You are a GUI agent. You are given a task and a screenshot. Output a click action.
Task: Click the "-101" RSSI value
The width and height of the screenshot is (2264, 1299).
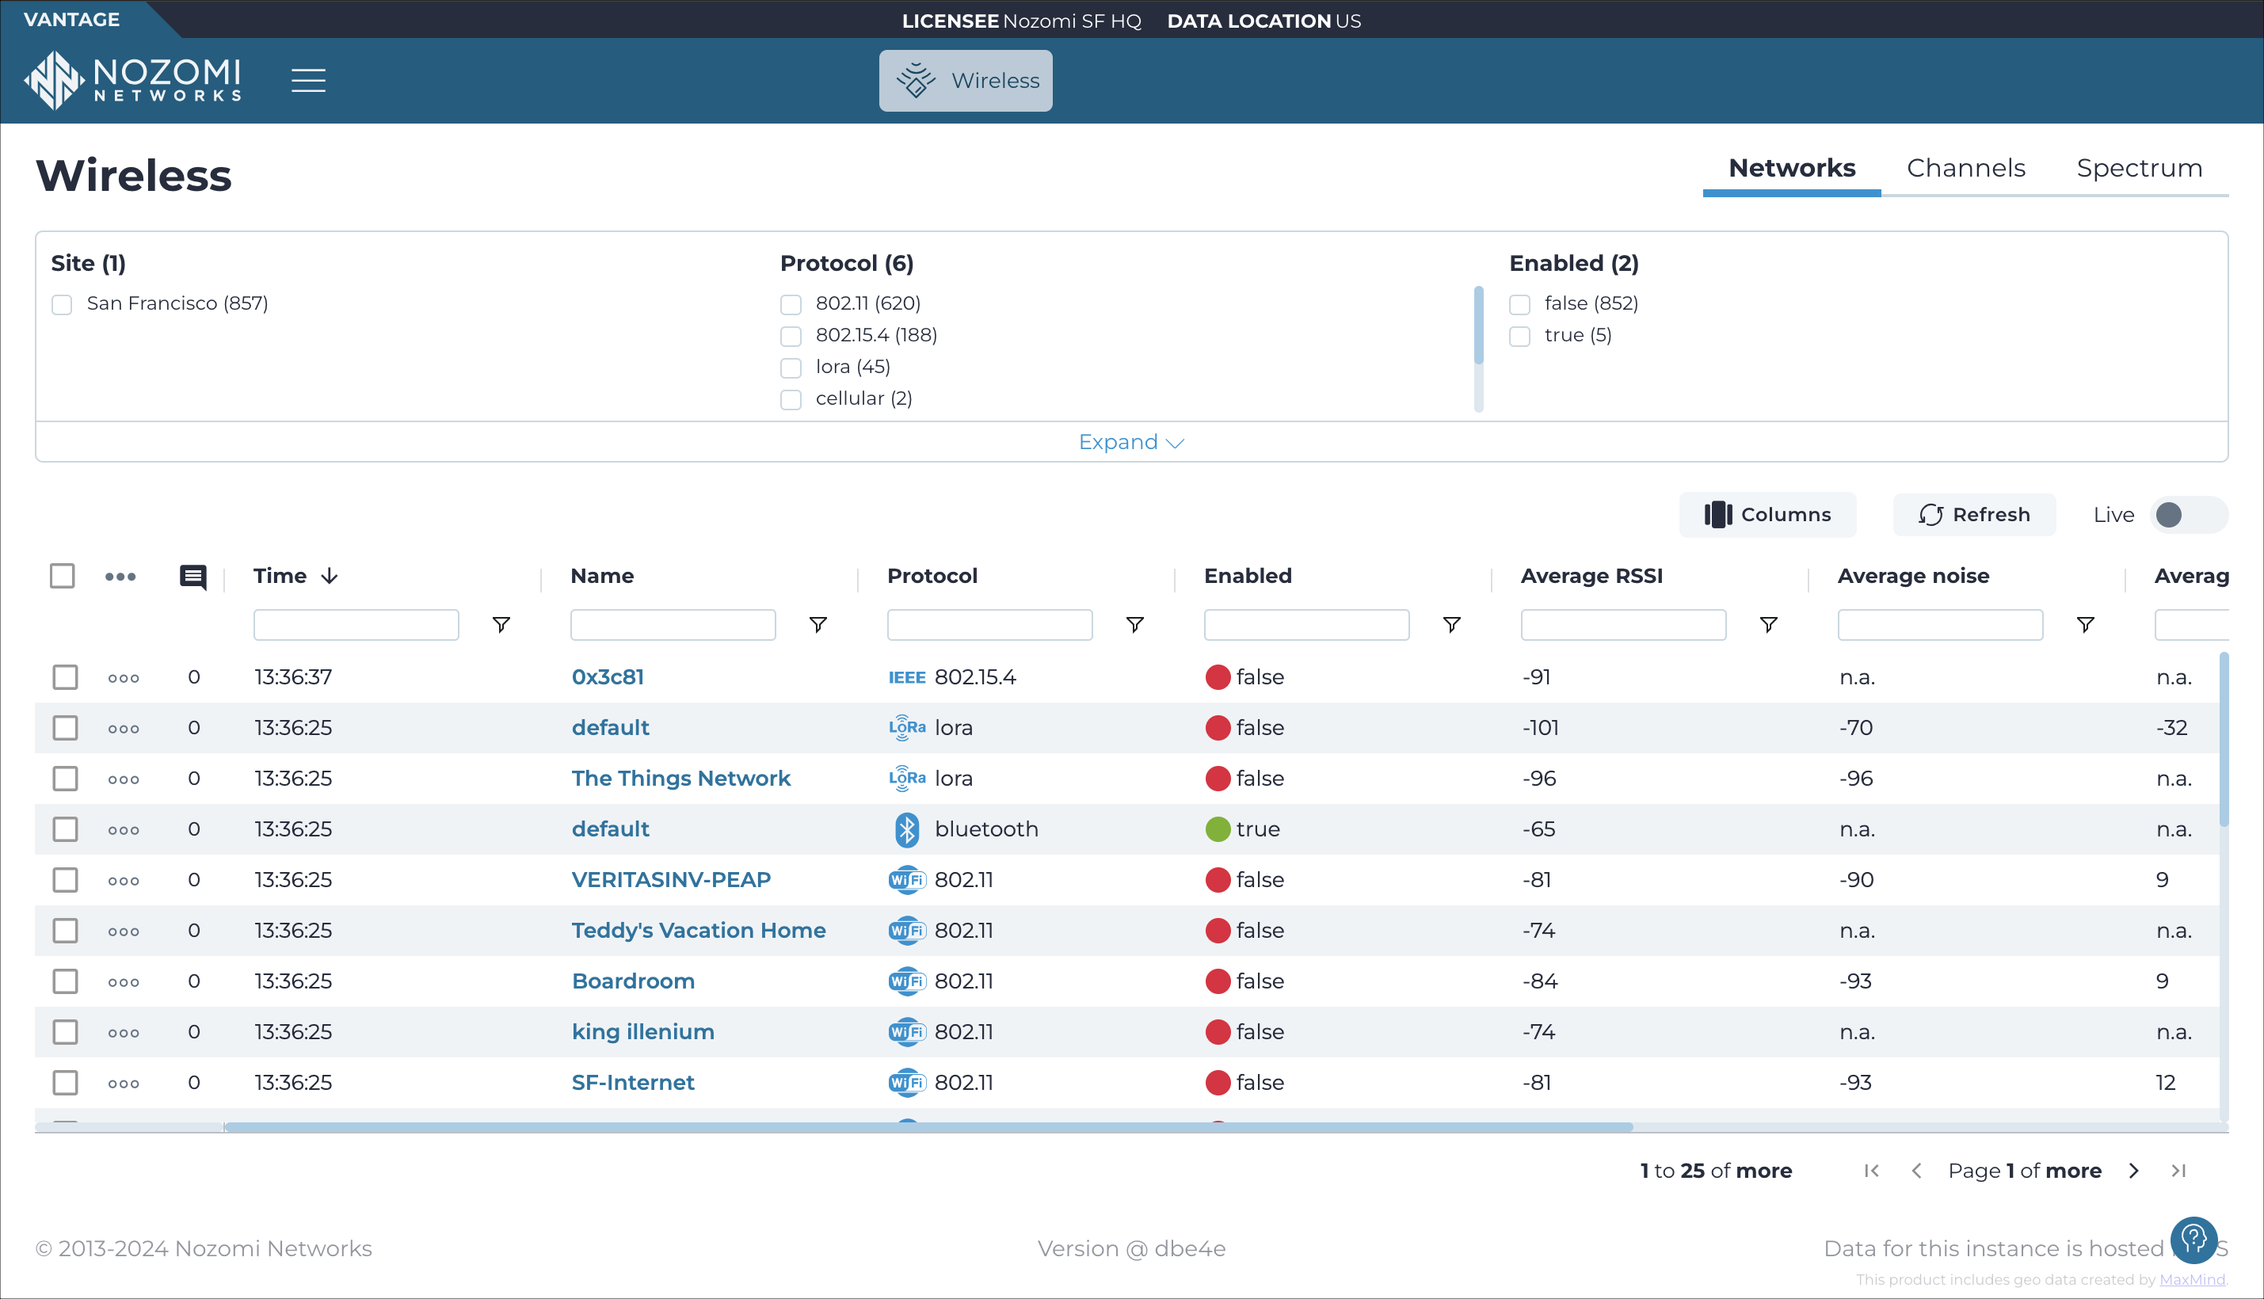[1541, 729]
